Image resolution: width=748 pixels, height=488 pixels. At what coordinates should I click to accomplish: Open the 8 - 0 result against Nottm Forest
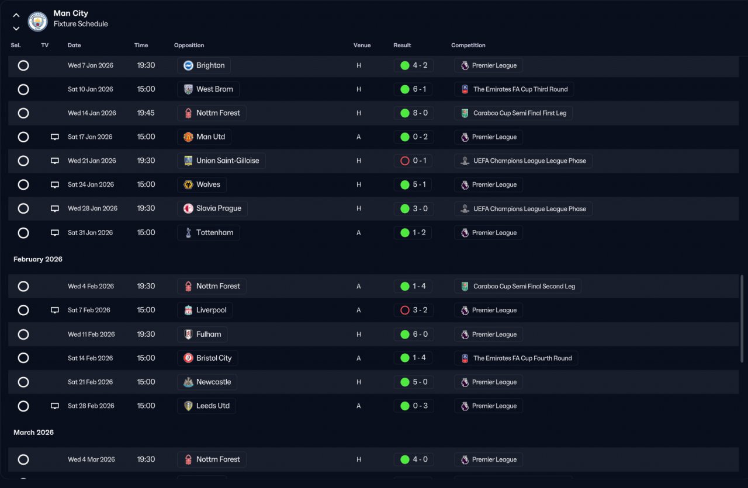[x=414, y=113]
